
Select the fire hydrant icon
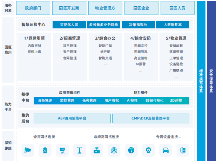(45, 150)
